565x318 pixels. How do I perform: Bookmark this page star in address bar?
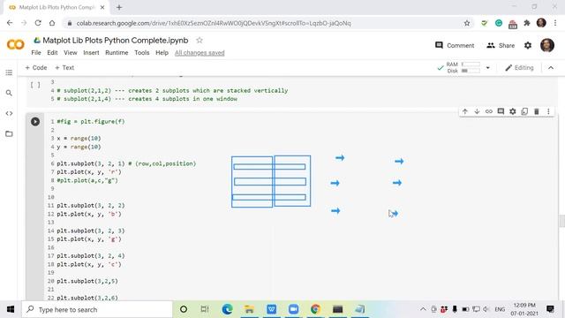click(x=467, y=23)
